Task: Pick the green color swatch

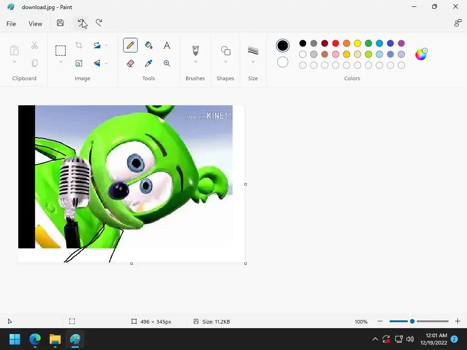Action: point(368,43)
